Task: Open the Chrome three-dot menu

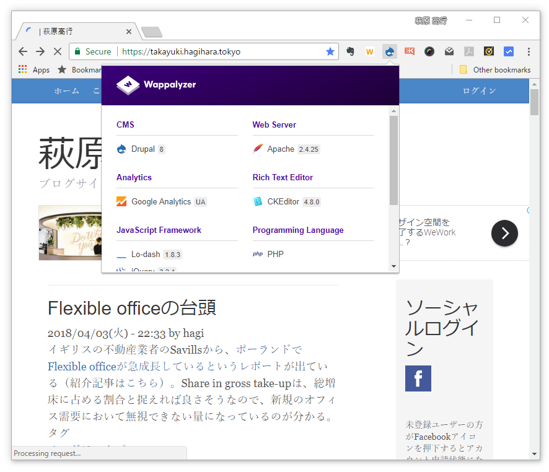Action: [529, 52]
